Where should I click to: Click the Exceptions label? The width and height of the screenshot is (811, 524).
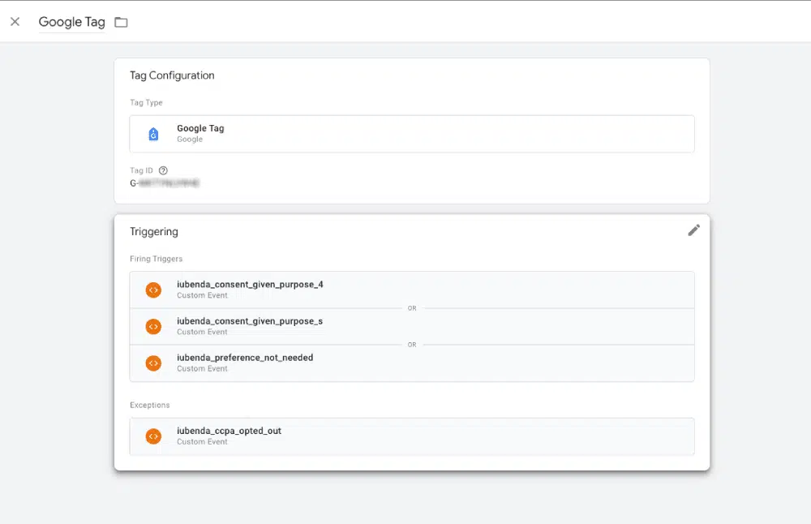point(149,405)
